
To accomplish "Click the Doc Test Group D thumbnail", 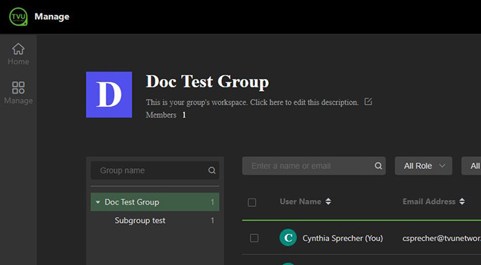I will tap(109, 95).
